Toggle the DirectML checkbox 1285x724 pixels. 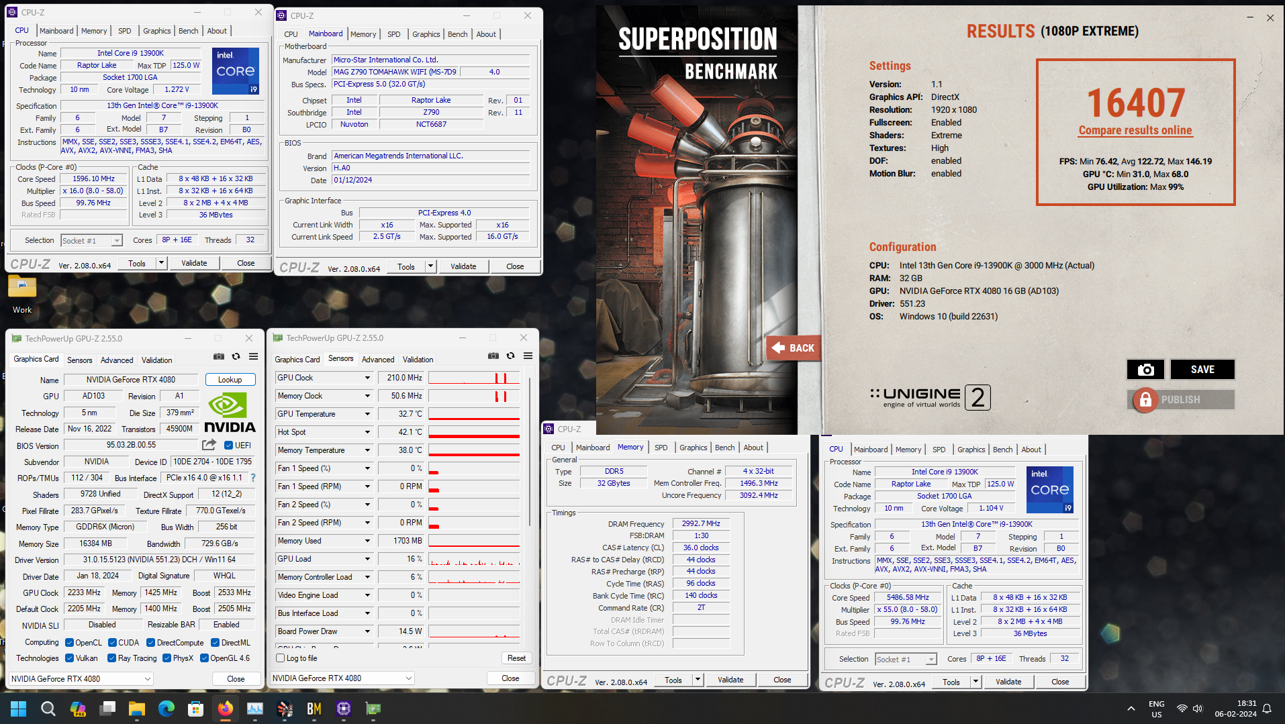point(215,642)
